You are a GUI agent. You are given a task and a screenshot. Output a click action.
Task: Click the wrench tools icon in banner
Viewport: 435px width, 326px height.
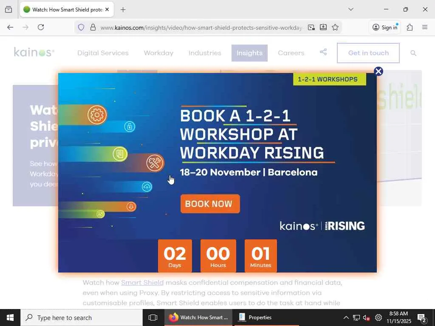155,163
